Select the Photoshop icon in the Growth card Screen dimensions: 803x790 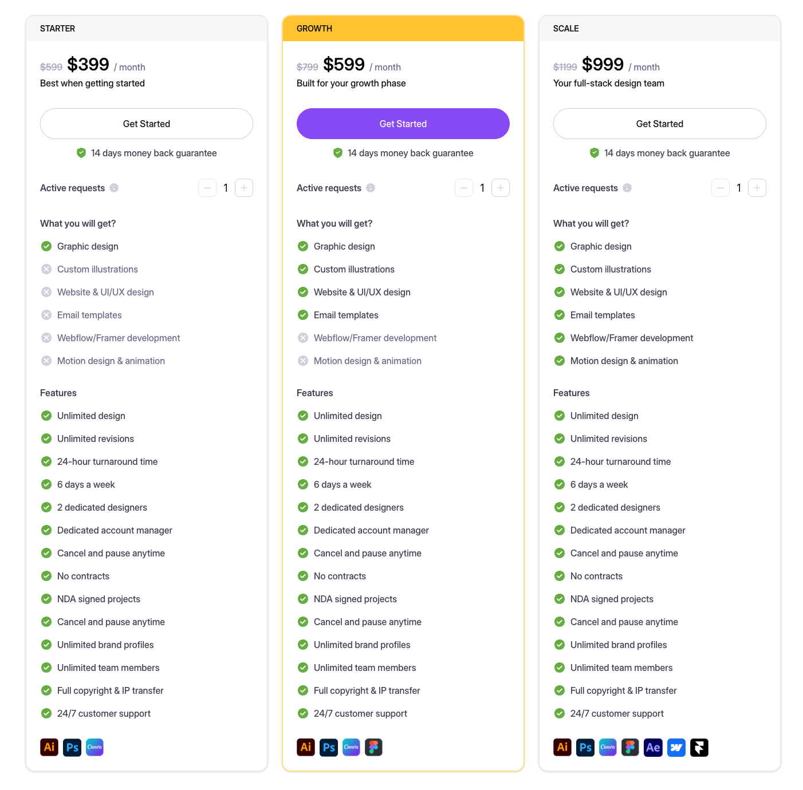pos(329,747)
